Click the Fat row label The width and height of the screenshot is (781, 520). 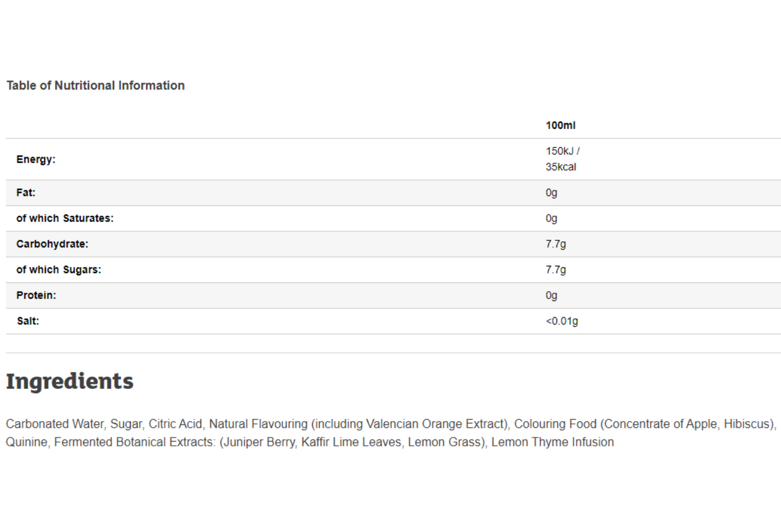click(26, 193)
